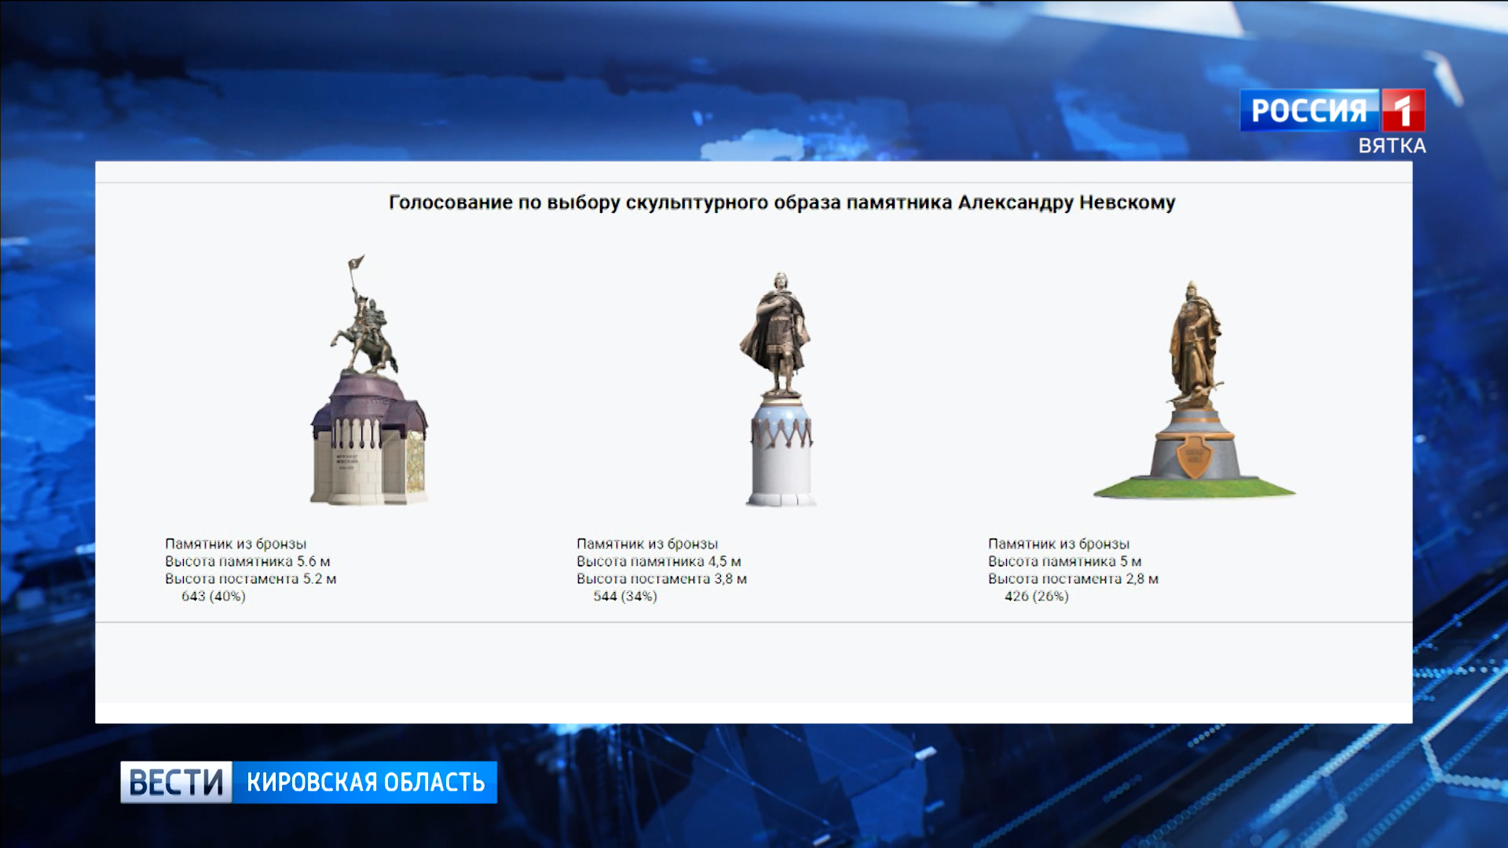Click the Высота памятника 5.6 м text
This screenshot has width=1508, height=848.
[x=247, y=561]
